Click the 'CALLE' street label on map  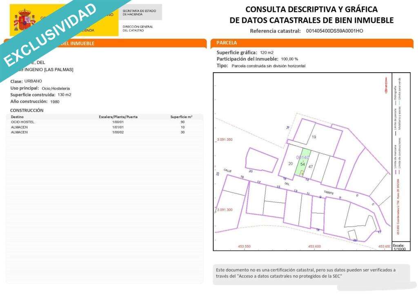227,171
